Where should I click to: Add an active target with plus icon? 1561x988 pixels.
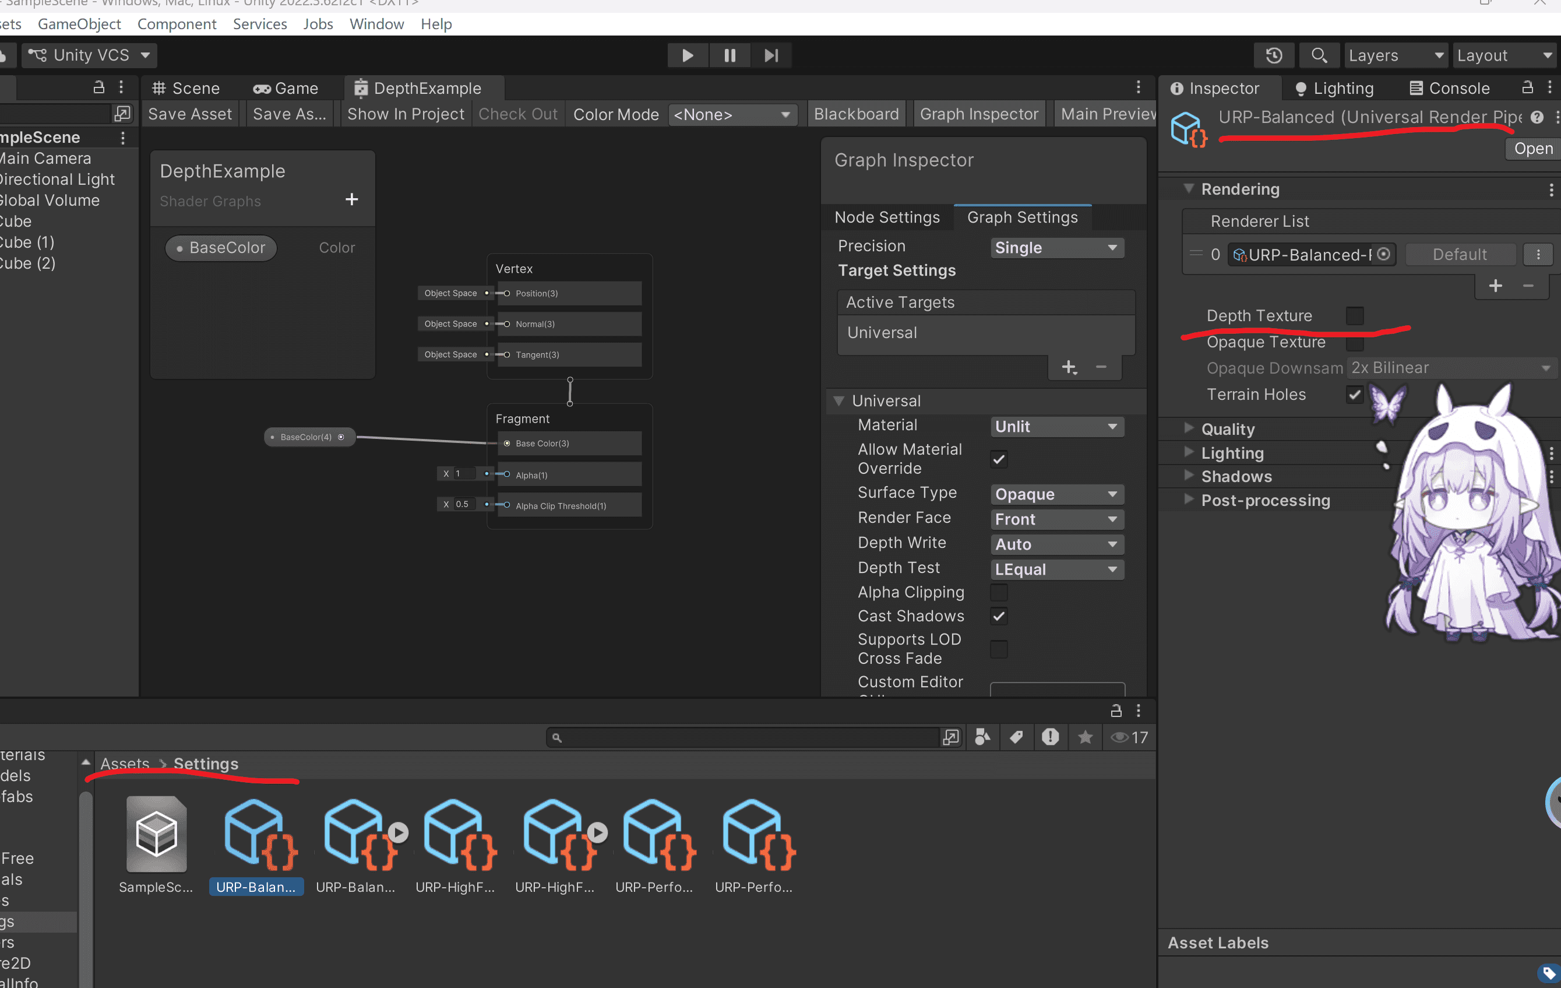pos(1069,367)
